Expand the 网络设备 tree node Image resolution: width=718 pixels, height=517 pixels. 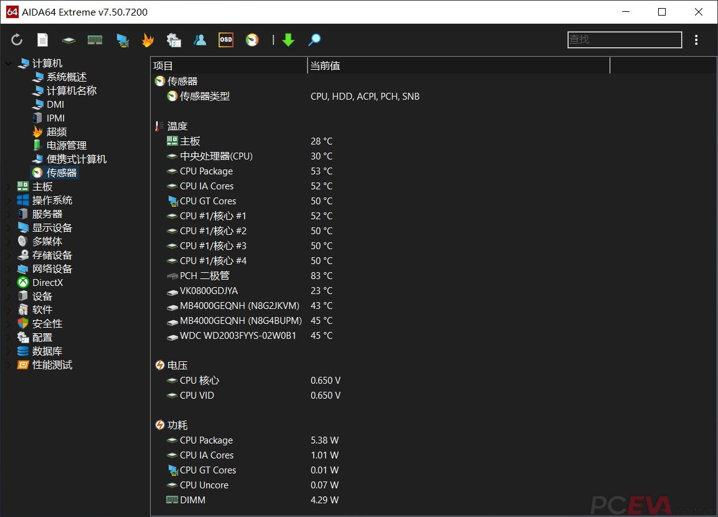coord(9,269)
